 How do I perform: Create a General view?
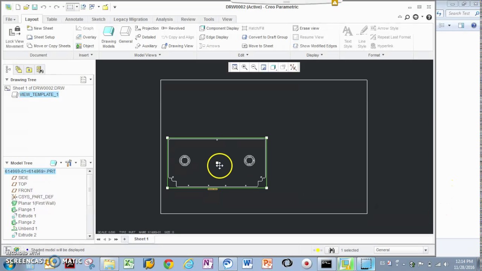pyautogui.click(x=125, y=35)
